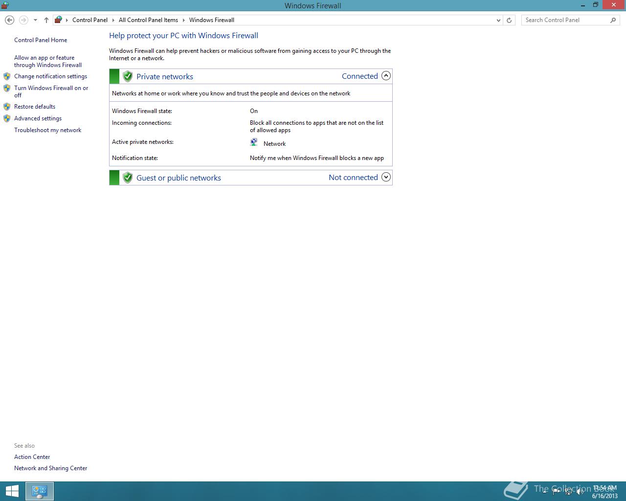Viewport: 626px width, 501px height.
Task: Open Advanced settings
Action: pos(38,118)
